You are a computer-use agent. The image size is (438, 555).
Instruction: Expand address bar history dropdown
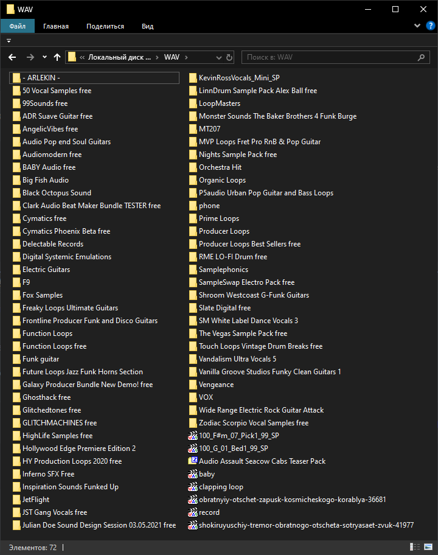[218, 57]
